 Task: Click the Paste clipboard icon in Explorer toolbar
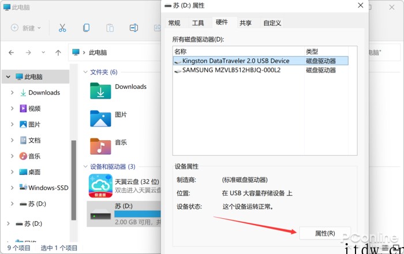tap(110, 28)
